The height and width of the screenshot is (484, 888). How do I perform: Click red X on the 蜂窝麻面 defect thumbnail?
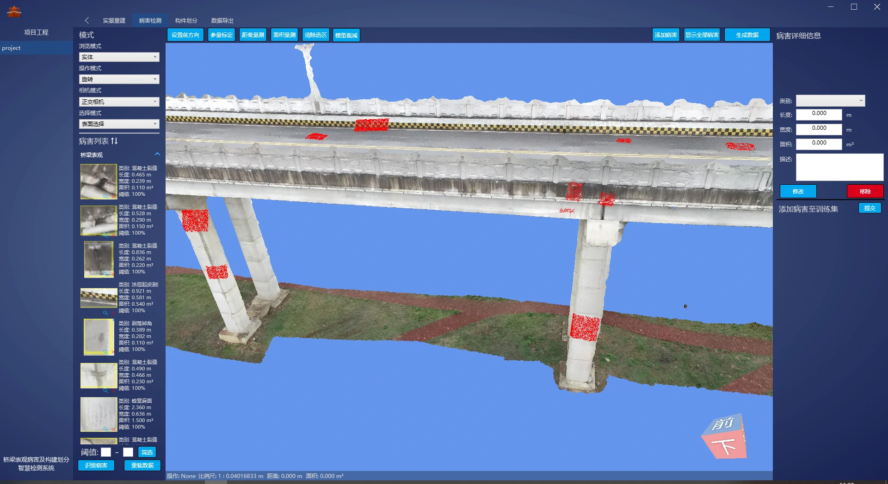tap(113, 430)
